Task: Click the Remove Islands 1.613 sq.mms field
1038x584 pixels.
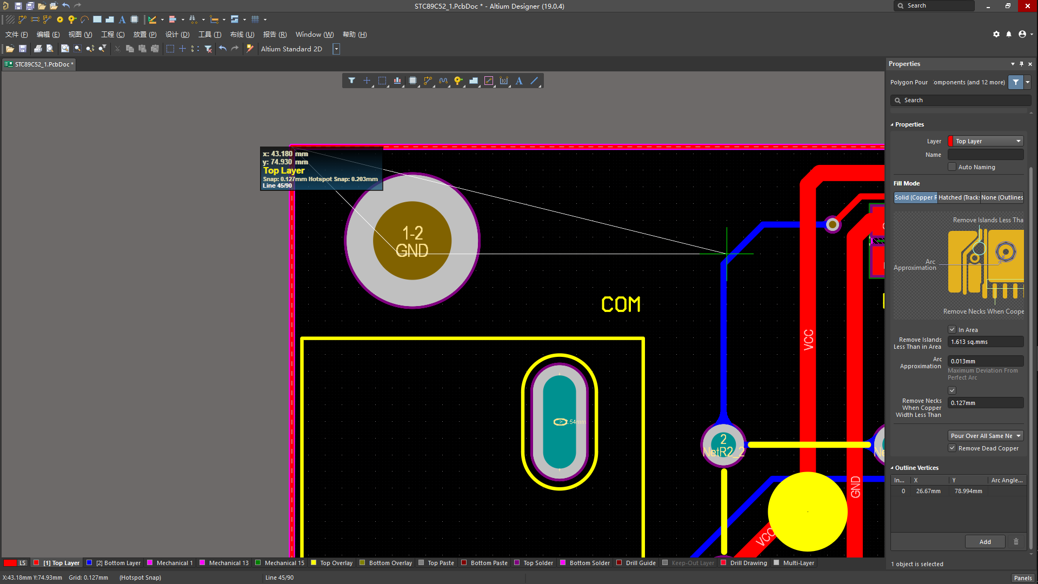Action: pos(986,342)
